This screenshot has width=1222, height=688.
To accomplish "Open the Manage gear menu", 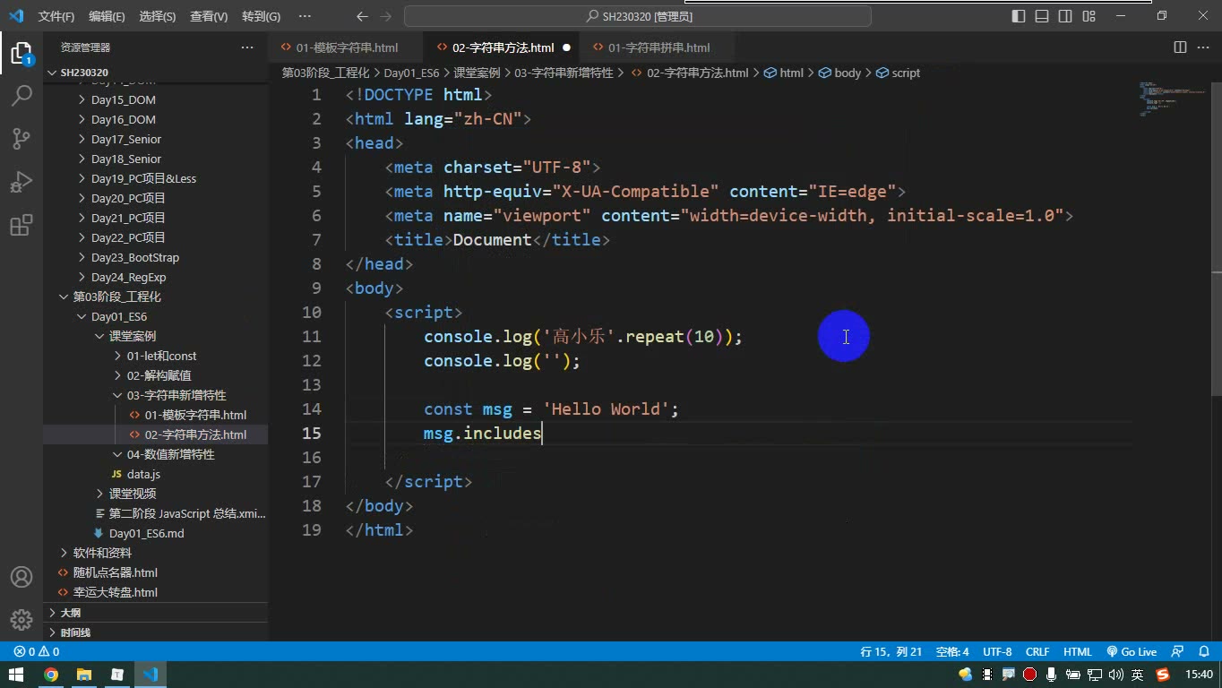I will pyautogui.click(x=22, y=619).
